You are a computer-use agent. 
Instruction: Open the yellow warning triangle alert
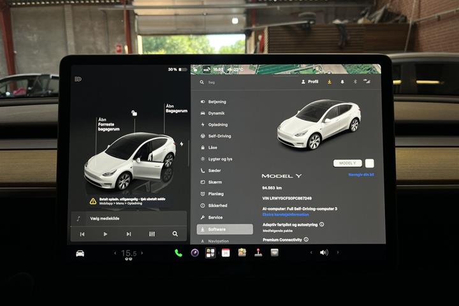tap(93, 201)
